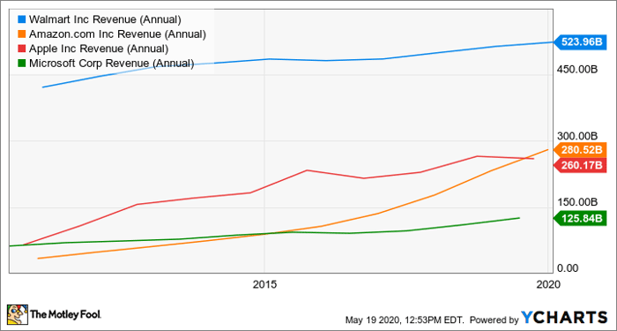Click the 300.00B y-axis label

578,136
